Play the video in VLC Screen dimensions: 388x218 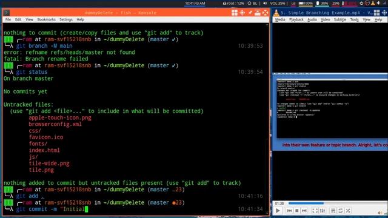[x=278, y=211]
